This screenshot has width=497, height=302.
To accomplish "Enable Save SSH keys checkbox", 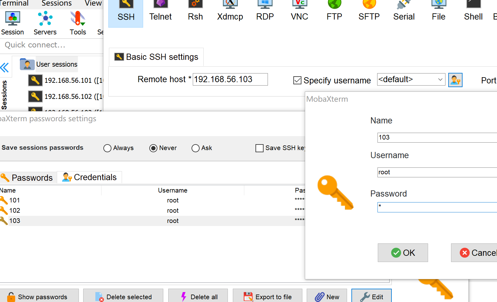I will 259,148.
